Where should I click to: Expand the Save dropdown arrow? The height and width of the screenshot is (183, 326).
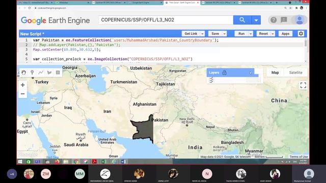(x=224, y=34)
